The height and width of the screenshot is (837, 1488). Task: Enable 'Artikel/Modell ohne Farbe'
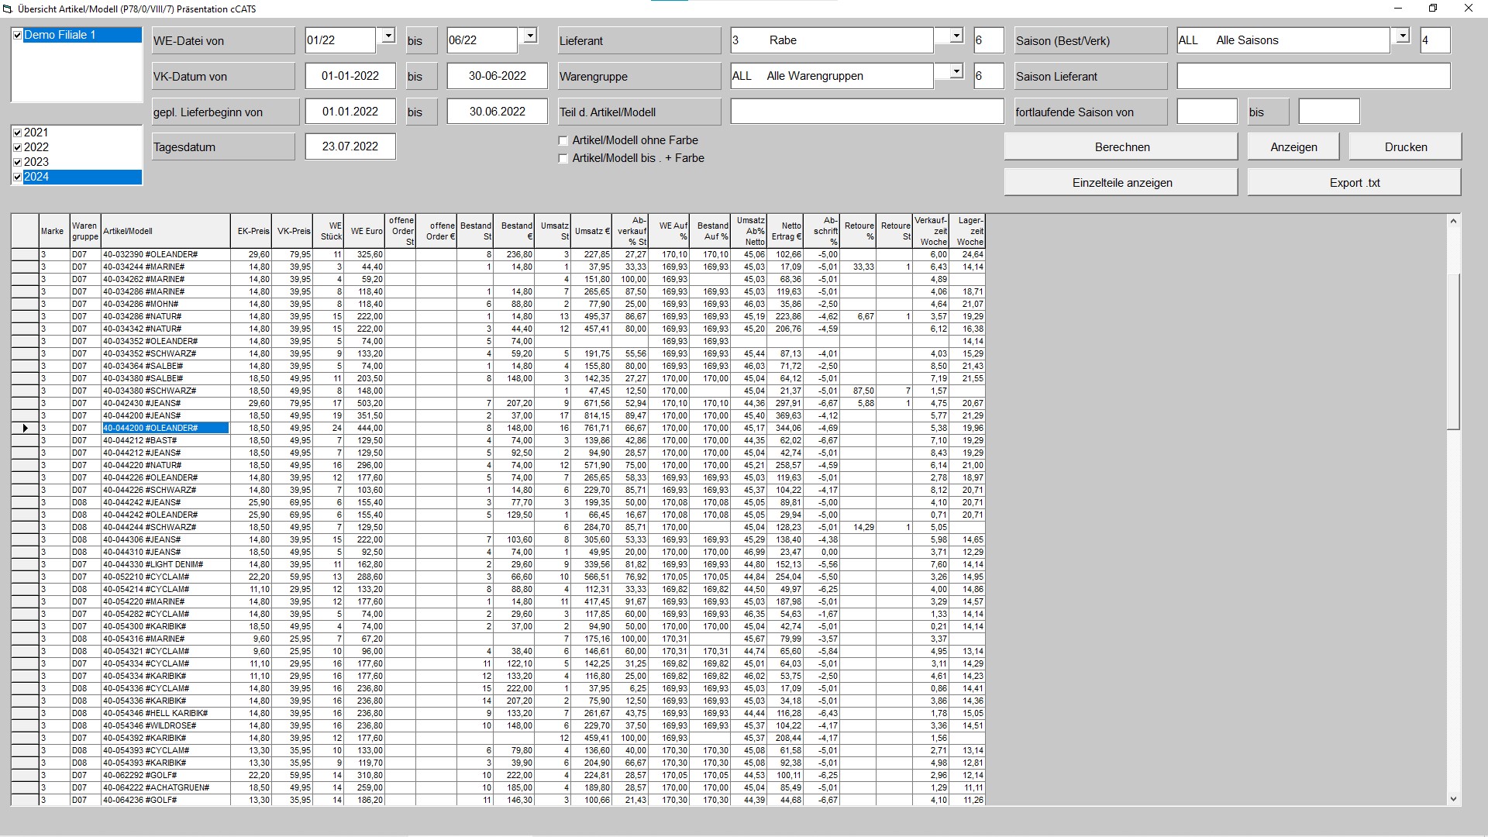563,140
